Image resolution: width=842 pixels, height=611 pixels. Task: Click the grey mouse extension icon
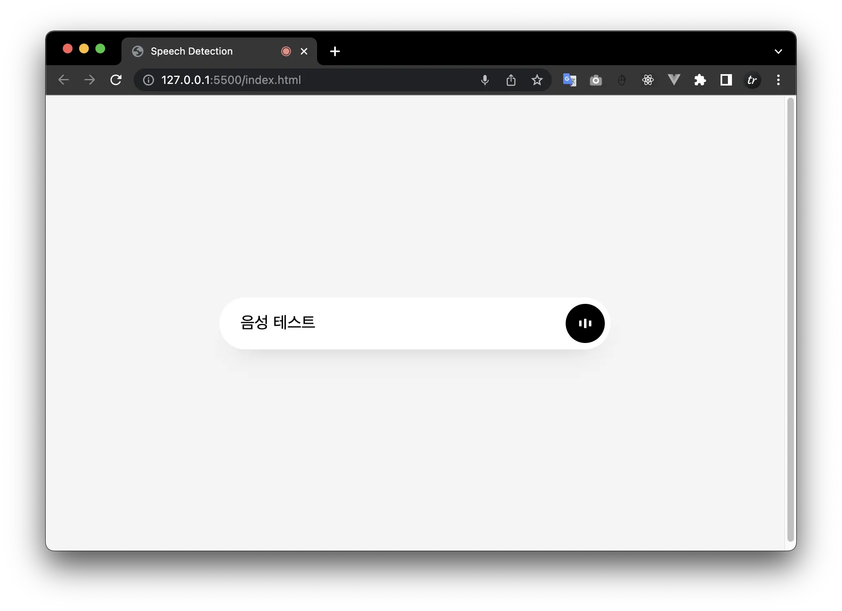622,80
